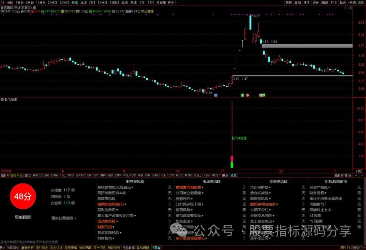Click the 物业管理 sector label
This screenshot has height=250, width=366.
(x=147, y=11)
